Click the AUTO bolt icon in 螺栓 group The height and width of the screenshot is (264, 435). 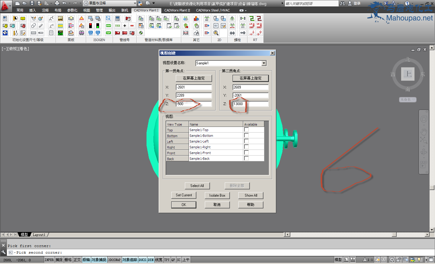coord(232,26)
